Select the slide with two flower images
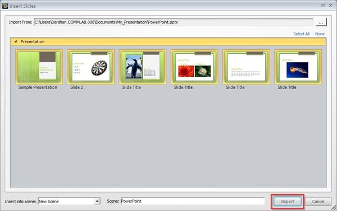Viewport: 337px width, 211px height. point(194,67)
